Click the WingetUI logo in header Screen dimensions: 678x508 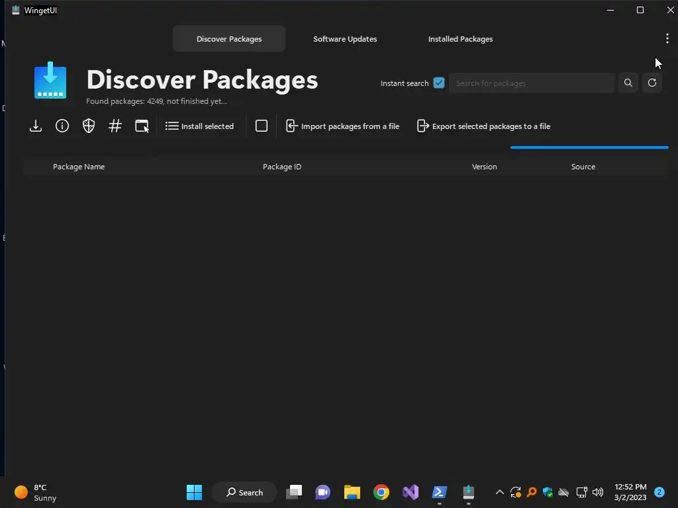(x=50, y=80)
